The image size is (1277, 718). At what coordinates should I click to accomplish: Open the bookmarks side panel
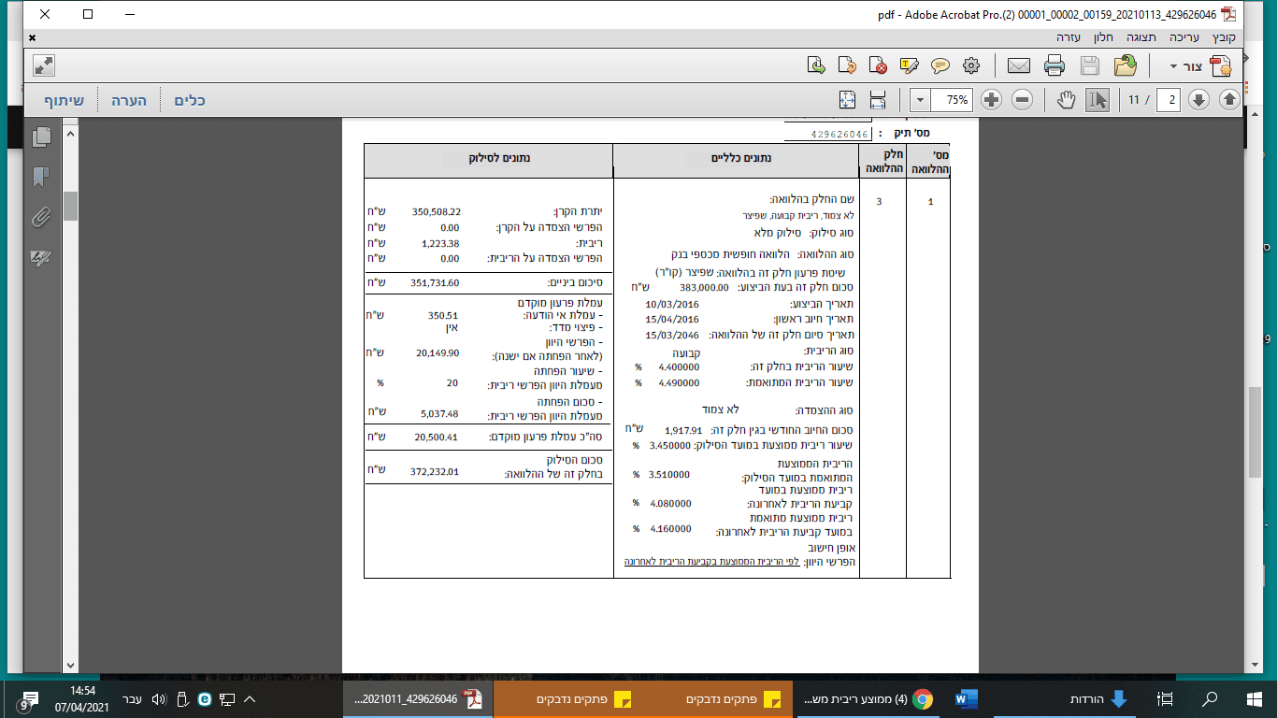41,178
